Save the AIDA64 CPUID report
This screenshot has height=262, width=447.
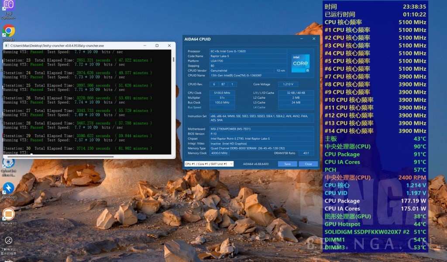[x=287, y=164]
